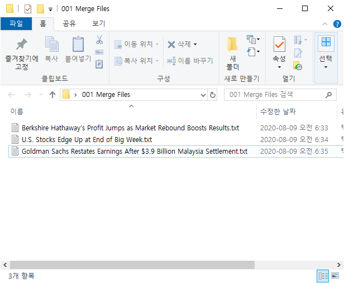The image size is (344, 283).
Task: Click the date 2020-08-09 오전 6:35
Action: [x=294, y=151]
